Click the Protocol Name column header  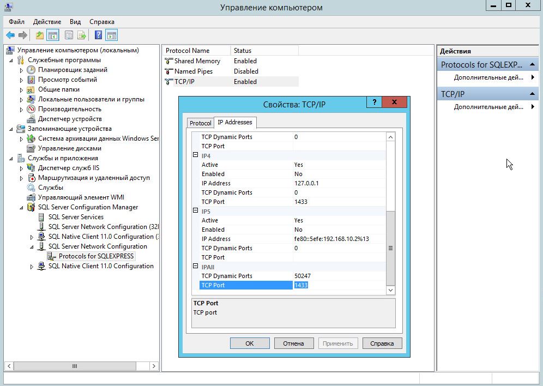(x=197, y=51)
